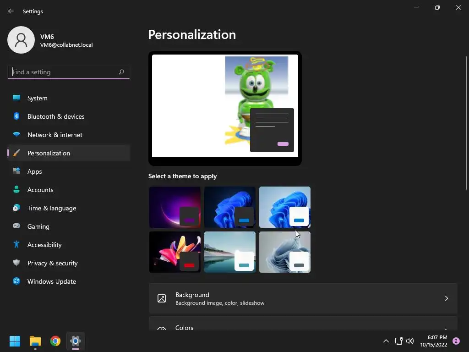The height and width of the screenshot is (352, 469).
Task: Open the Colors settings row
Action: pyautogui.click(x=303, y=324)
